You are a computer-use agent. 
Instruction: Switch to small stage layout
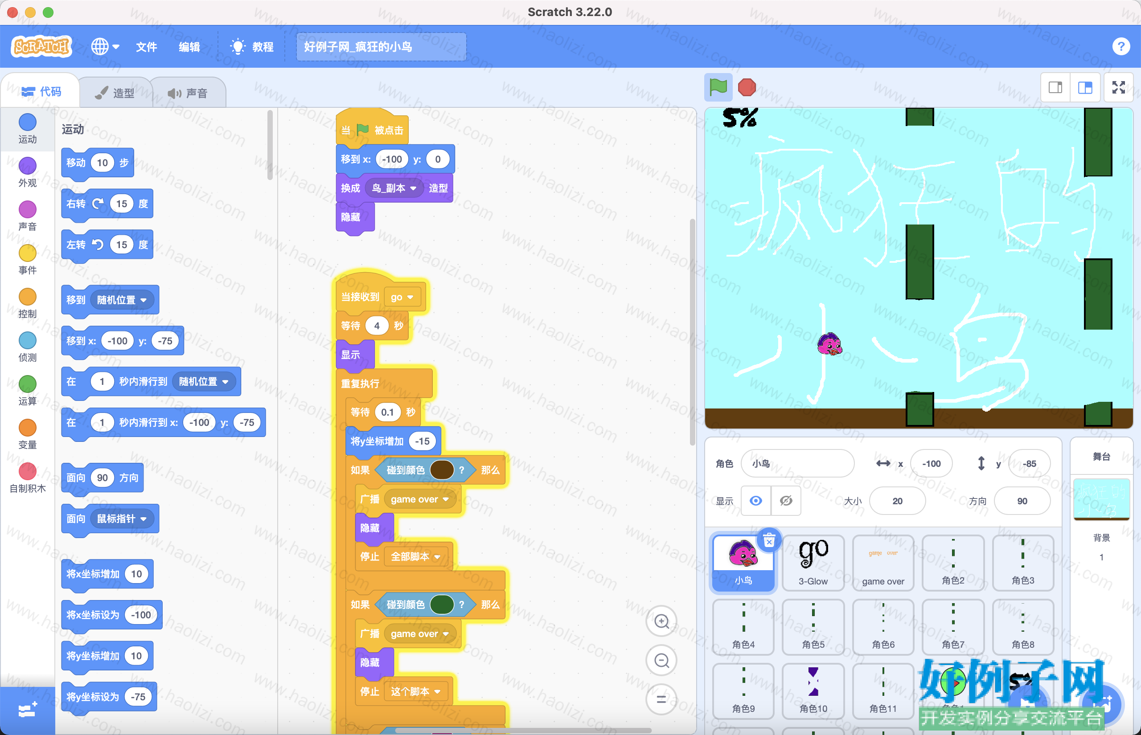tap(1055, 87)
